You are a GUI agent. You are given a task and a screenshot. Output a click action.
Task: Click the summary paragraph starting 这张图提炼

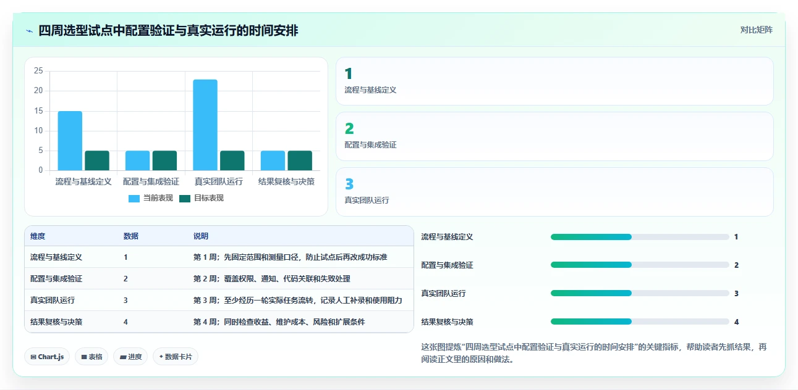click(x=593, y=353)
